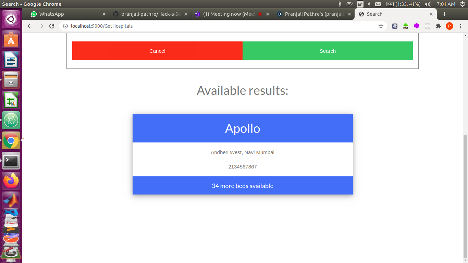The height and width of the screenshot is (263, 468).
Task: Launch LibreOffice Calc from the dock
Action: (11, 100)
